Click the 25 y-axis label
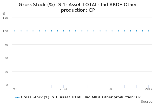156x104 pixels. [6, 71]
